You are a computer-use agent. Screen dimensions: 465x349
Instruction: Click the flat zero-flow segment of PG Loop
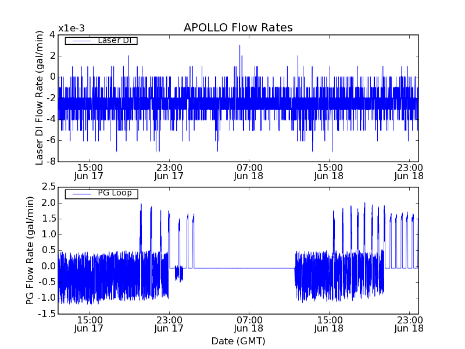244,268
